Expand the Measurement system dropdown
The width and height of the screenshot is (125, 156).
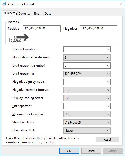point(87,114)
